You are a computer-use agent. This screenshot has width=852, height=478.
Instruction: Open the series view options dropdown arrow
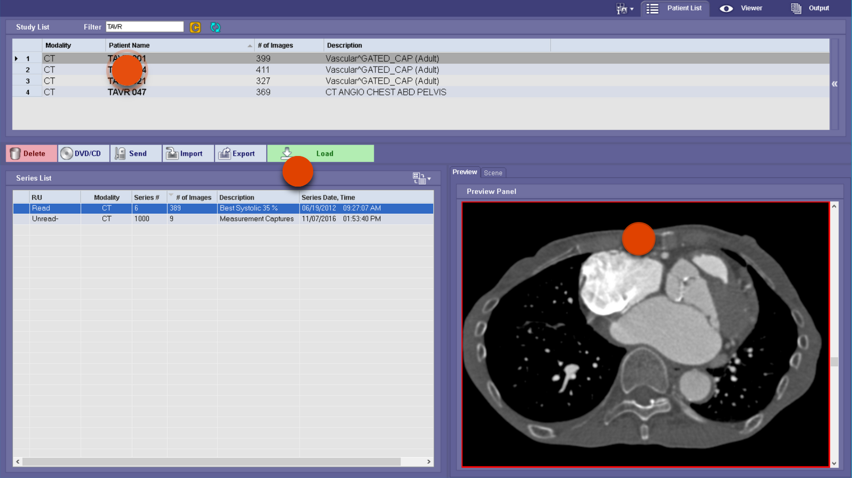click(429, 178)
